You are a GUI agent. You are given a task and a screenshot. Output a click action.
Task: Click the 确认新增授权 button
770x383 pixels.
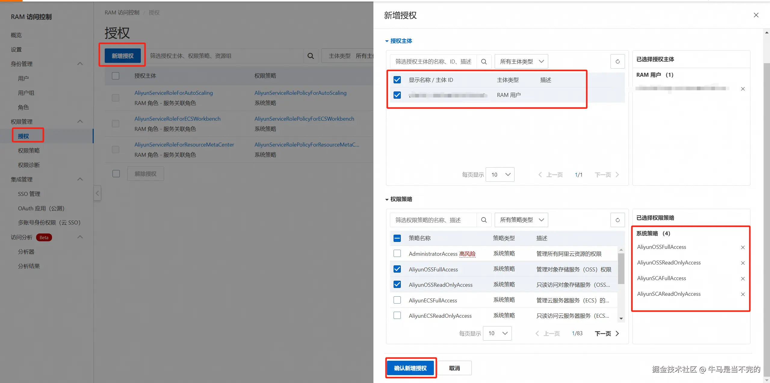point(410,368)
